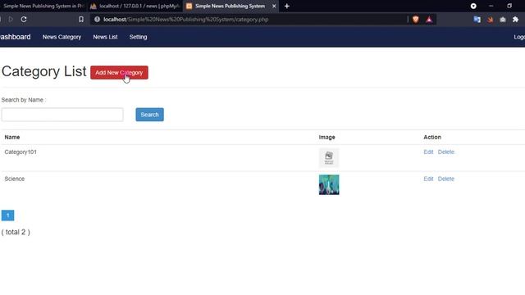
Task: Click the Brave Rewards triangle icon
Action: pyautogui.click(x=429, y=20)
